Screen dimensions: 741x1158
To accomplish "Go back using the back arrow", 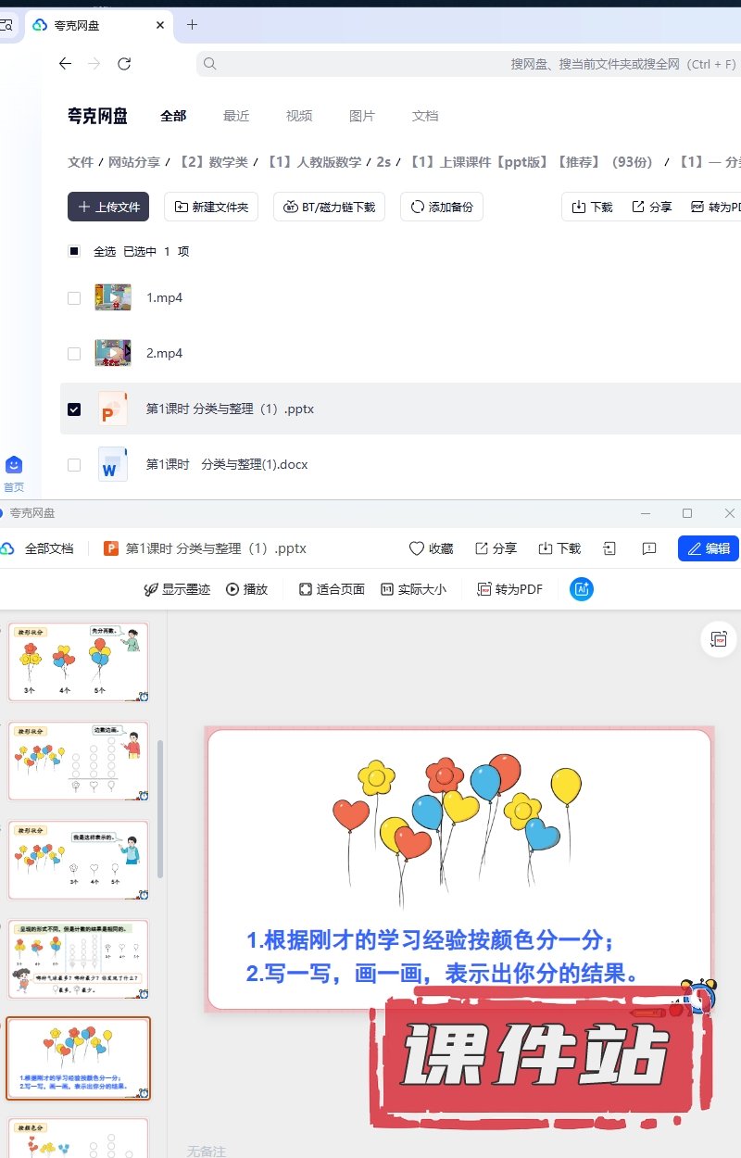I will (x=65, y=64).
